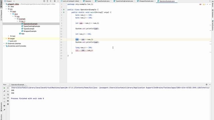
Task: Collapse the main folder
Action: [8, 11]
